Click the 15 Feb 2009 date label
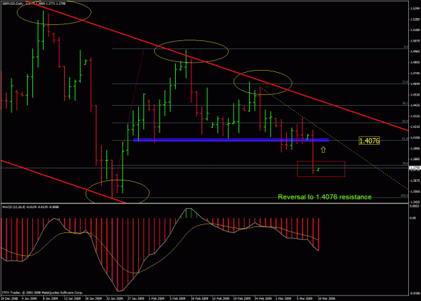 221,298
